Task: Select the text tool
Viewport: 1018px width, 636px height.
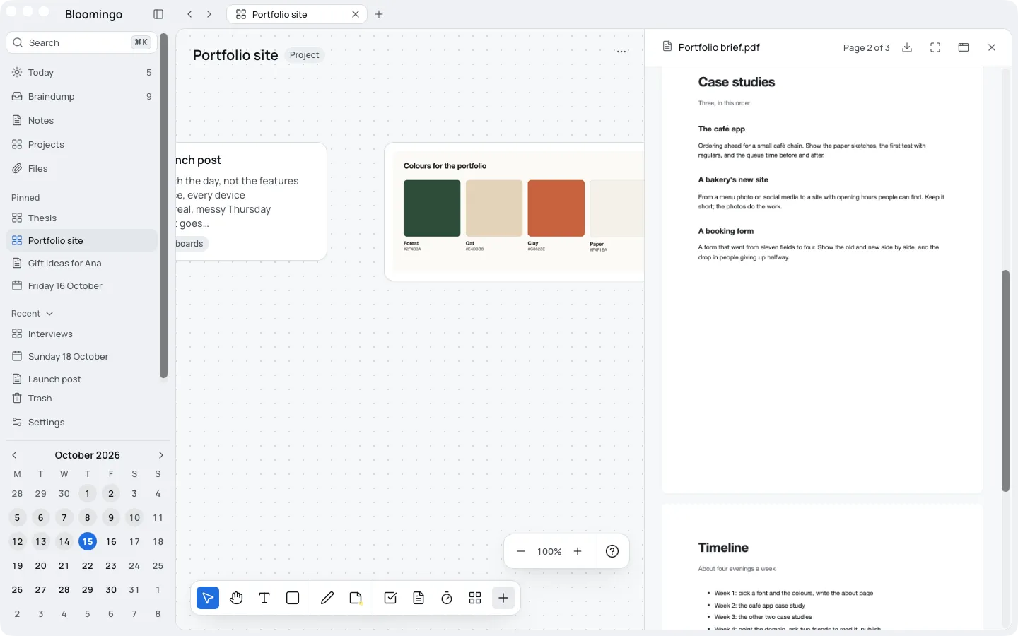Action: (264, 598)
